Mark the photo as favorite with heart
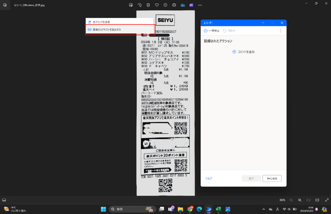The image size is (331, 214). point(157,5)
